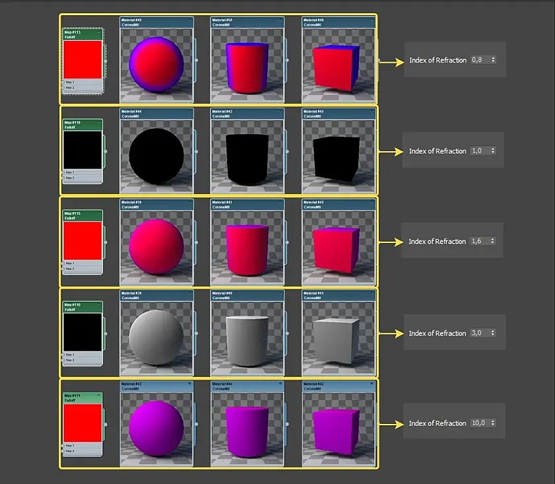Click the output socket of Map #118

pyautogui.click(x=106, y=151)
